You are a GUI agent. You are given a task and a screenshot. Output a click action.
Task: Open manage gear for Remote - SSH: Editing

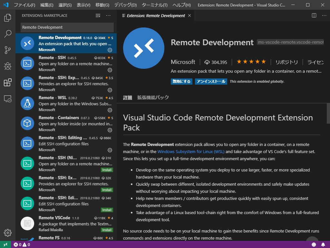(110, 150)
